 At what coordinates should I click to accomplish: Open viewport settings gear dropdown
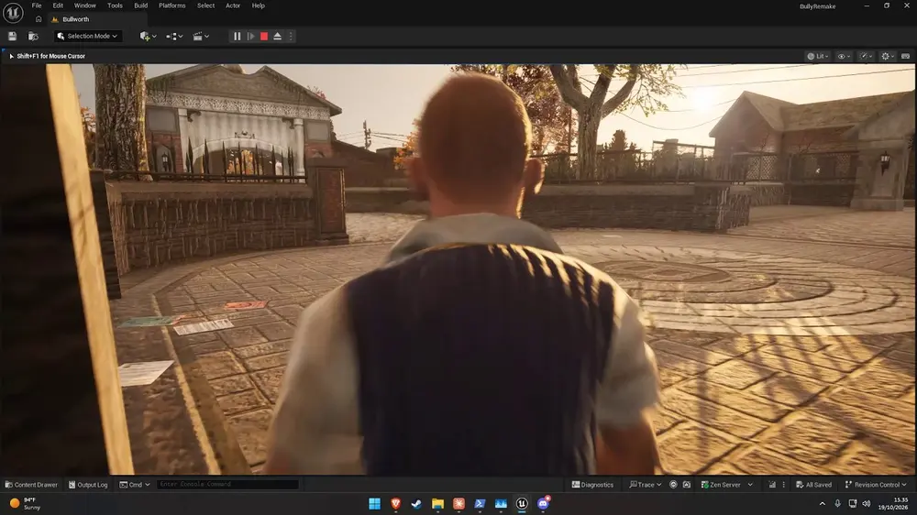(887, 56)
